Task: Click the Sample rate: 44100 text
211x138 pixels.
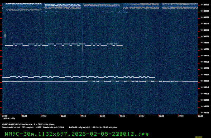Action: tap(11, 127)
